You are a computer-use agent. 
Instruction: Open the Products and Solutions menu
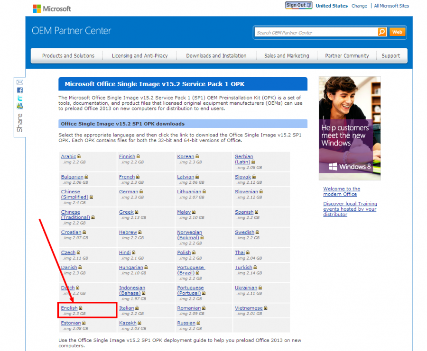coord(68,56)
